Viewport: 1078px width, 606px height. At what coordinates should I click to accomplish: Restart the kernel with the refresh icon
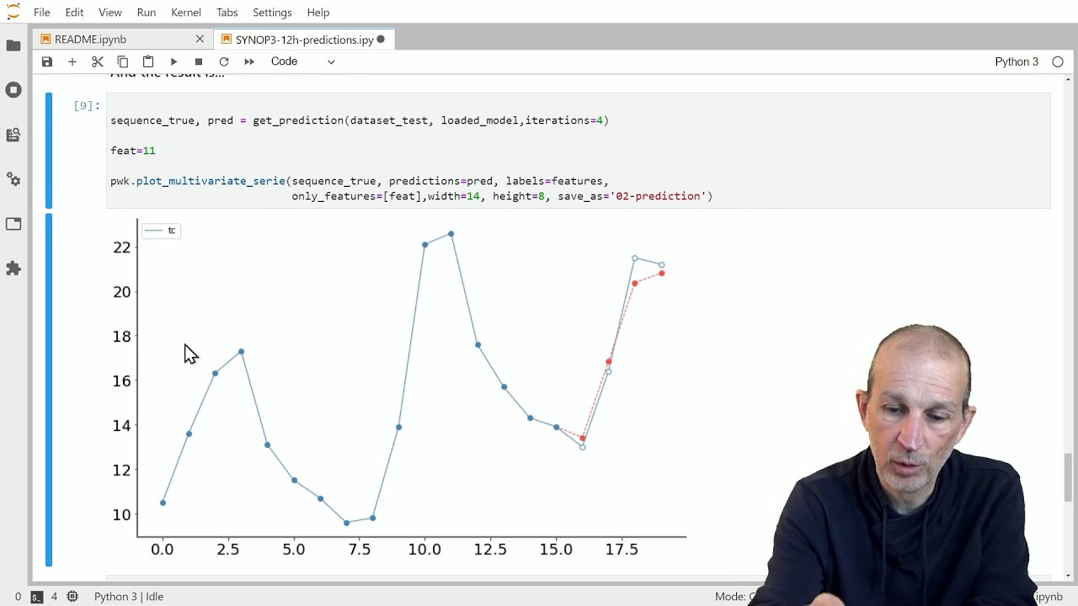[224, 61]
